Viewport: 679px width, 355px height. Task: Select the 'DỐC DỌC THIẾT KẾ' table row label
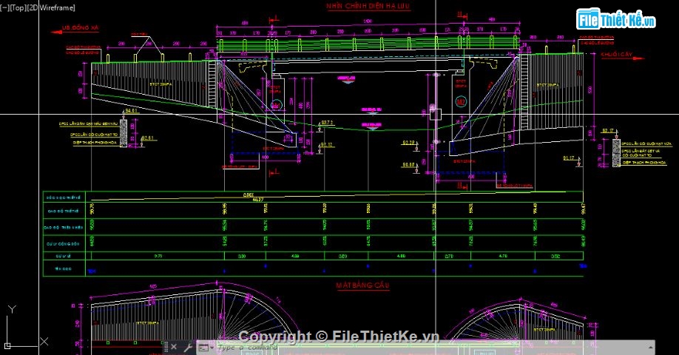(x=63, y=198)
